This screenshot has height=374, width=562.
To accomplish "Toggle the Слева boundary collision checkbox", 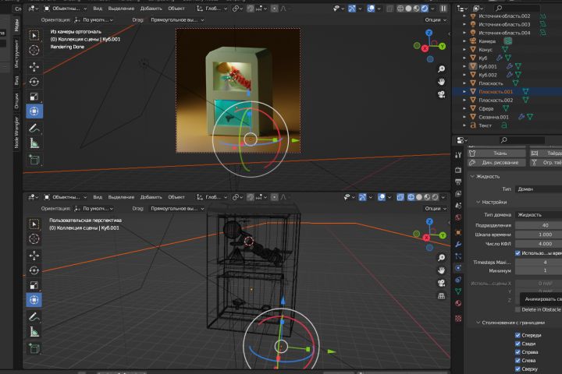I will pos(518,360).
